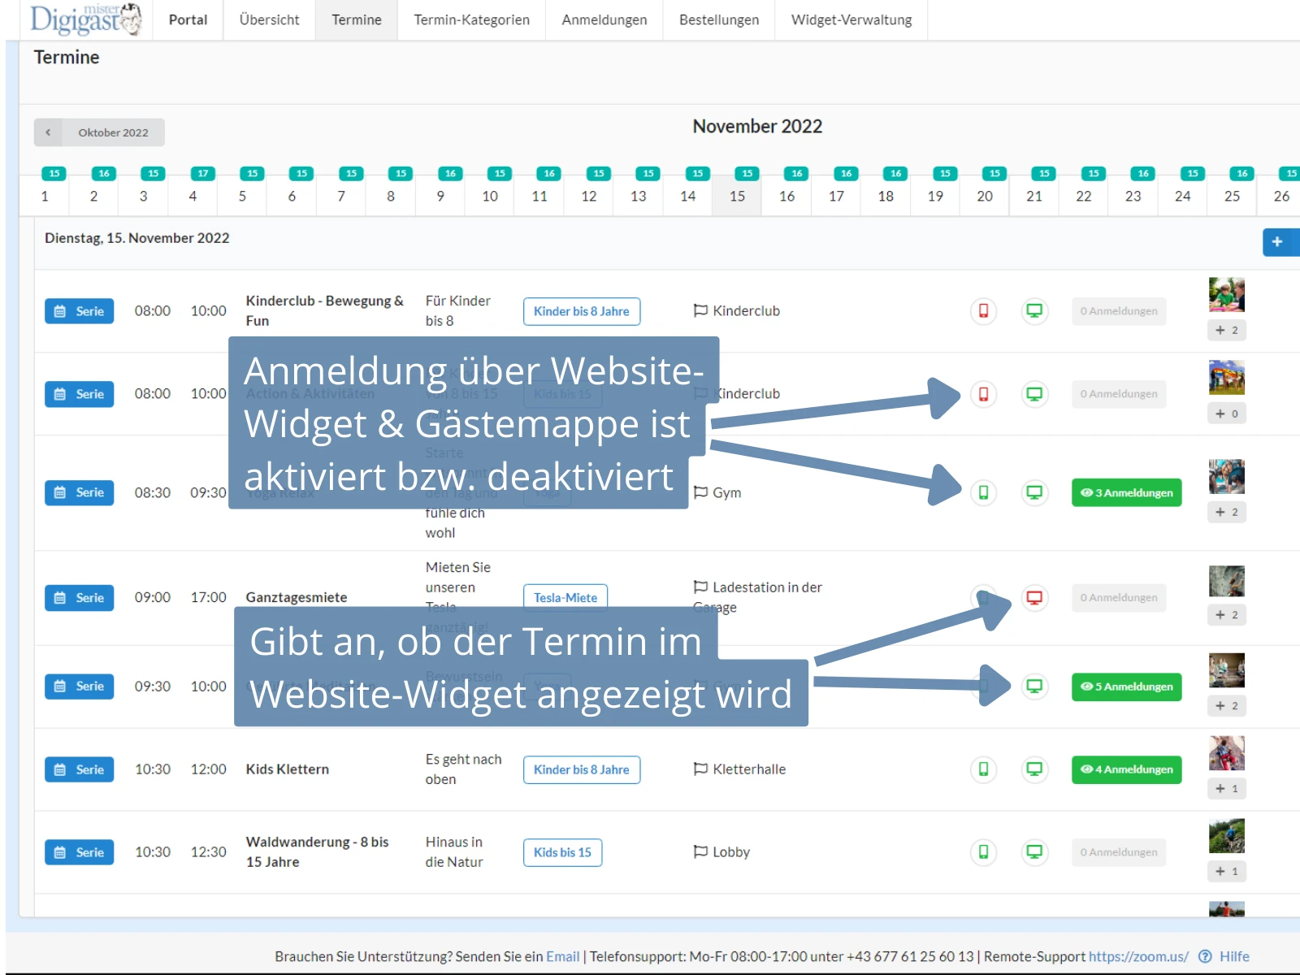Viewport: 1300px width, 975px height.
Task: Open the support Email link
Action: coord(563,956)
